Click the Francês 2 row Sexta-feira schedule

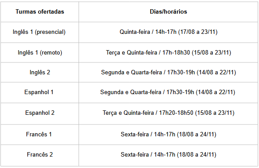pyautogui.click(x=168, y=155)
